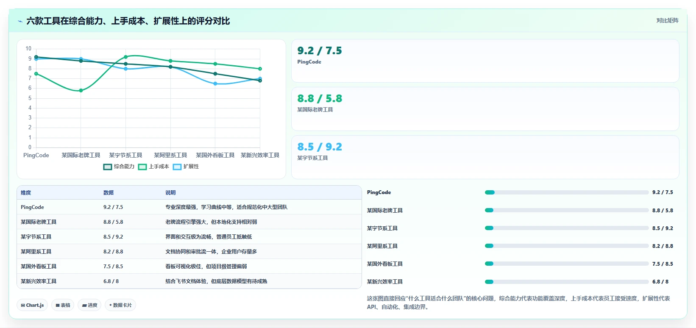The height and width of the screenshot is (328, 696).
Task: Click the 6.8 / 8 table cell
Action: pos(111,281)
